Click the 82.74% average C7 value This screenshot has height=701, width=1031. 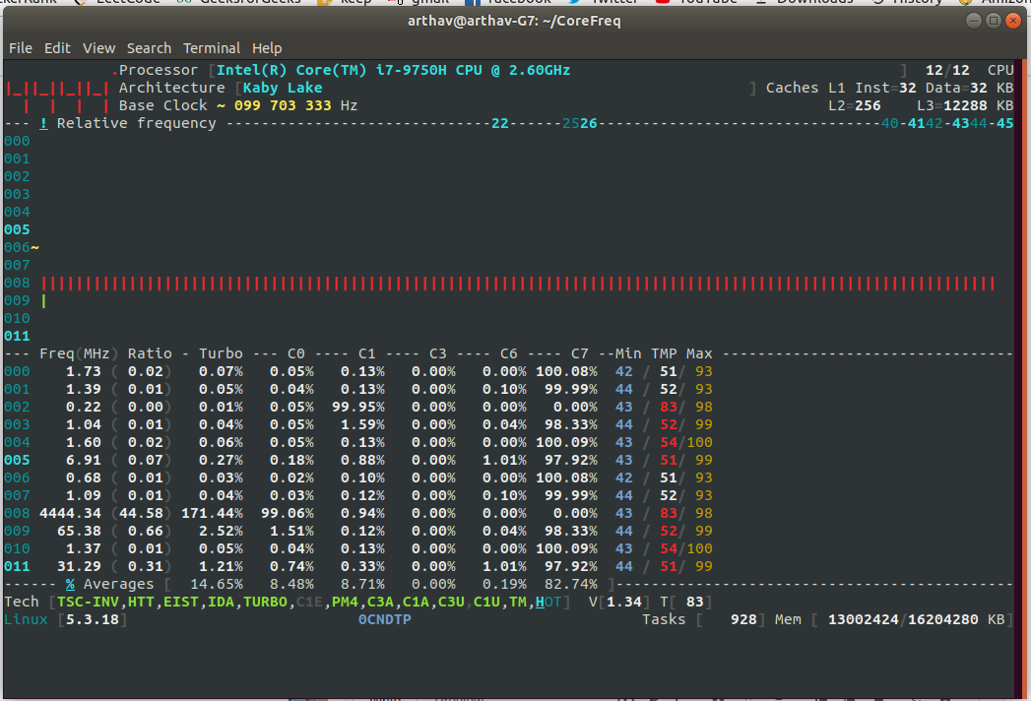[571, 584]
